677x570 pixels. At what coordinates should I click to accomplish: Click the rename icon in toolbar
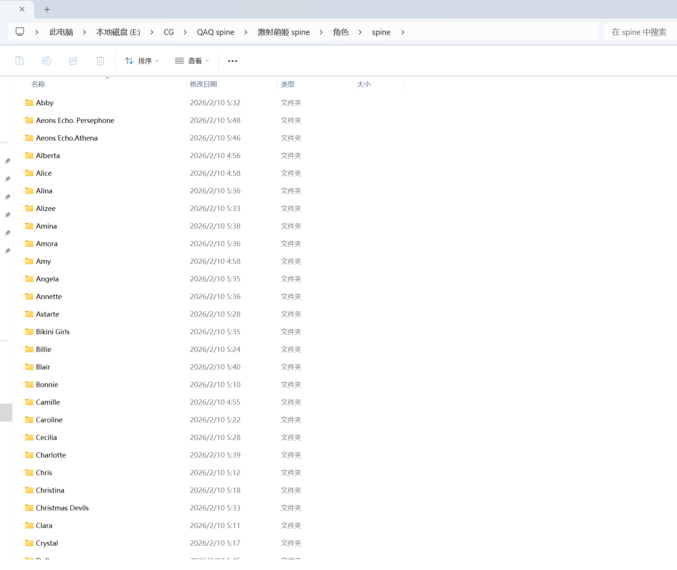[x=46, y=61]
